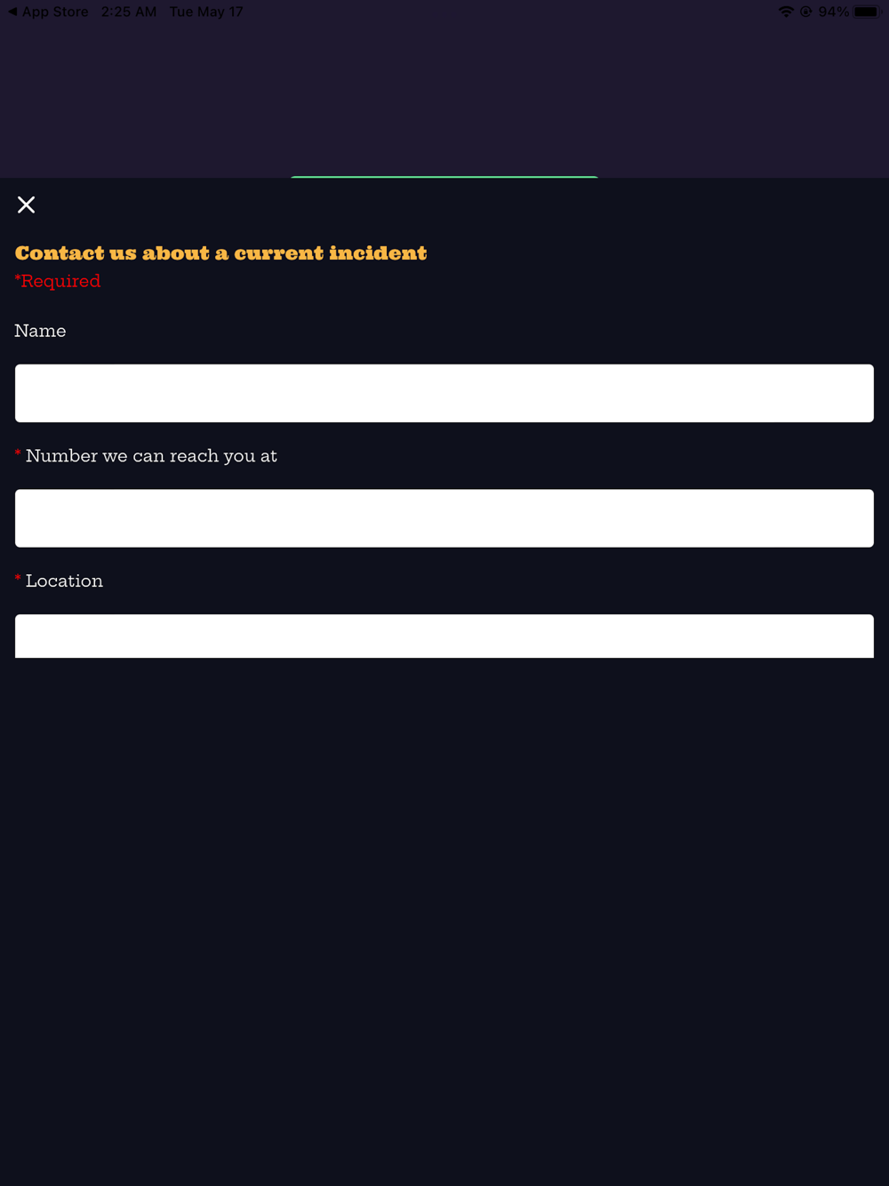Click the red asterisk beside the Number label
Viewport: 889px width, 1186px height.
[x=18, y=454]
